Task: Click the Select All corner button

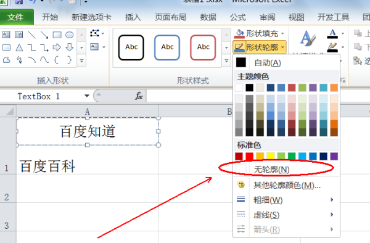Action: click(x=8, y=112)
